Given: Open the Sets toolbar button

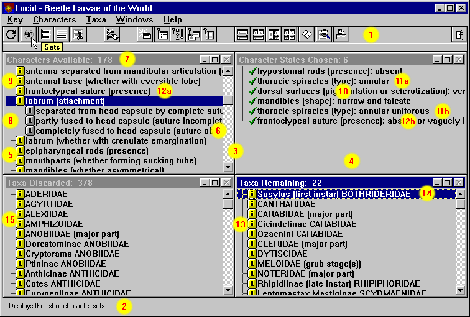Looking at the screenshot, I should [29, 34].
